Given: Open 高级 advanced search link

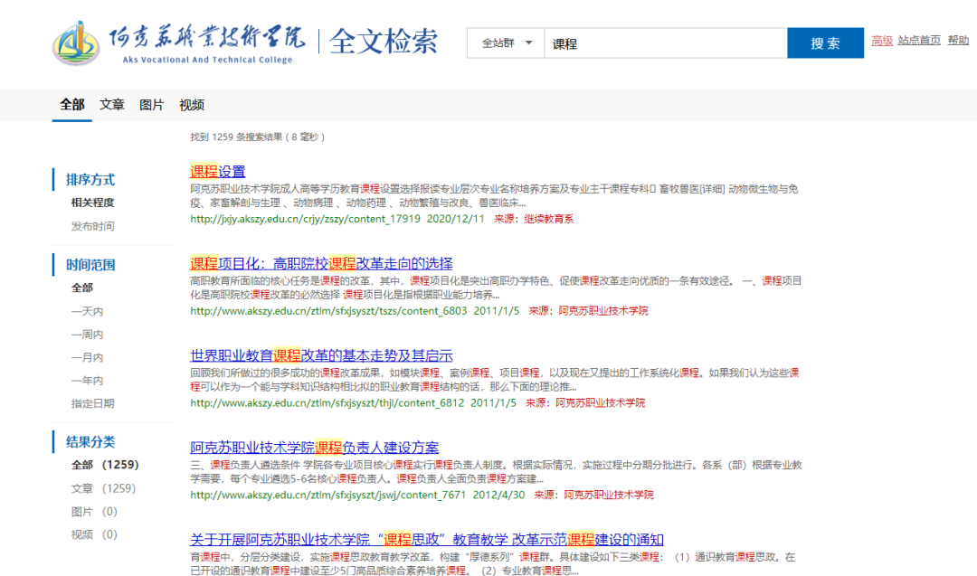Looking at the screenshot, I should pyautogui.click(x=882, y=41).
